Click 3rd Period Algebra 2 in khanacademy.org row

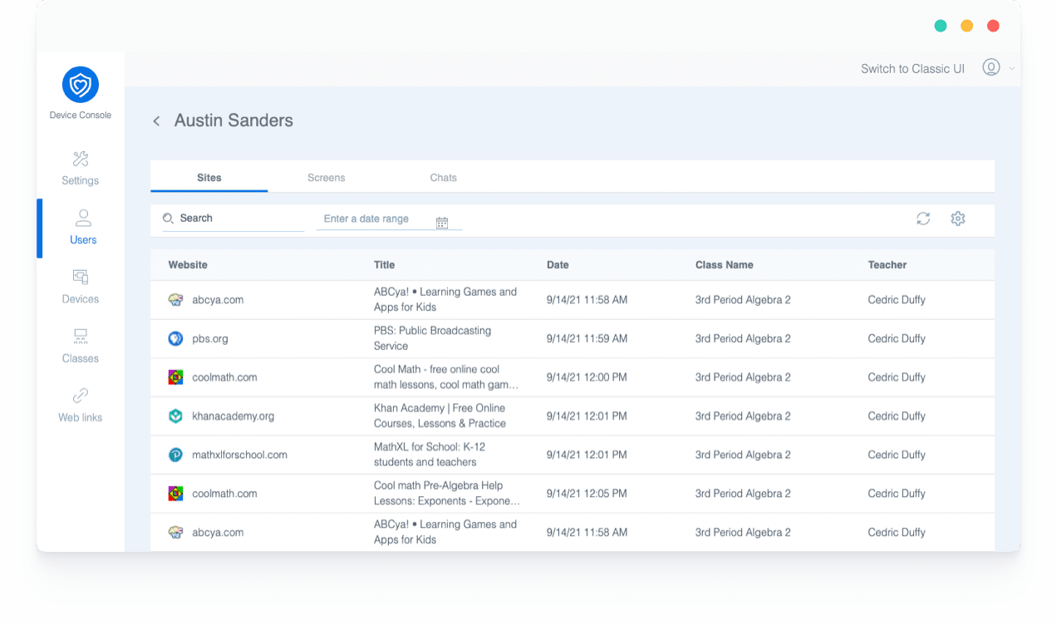[743, 416]
